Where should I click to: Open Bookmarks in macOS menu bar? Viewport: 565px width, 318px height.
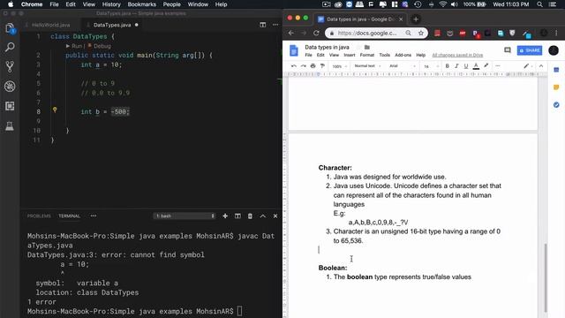(x=141, y=4)
